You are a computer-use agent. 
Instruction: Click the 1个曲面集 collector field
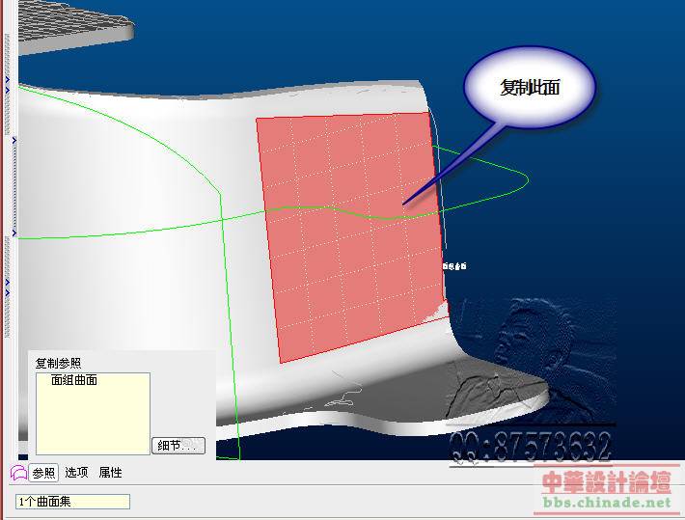(72, 502)
